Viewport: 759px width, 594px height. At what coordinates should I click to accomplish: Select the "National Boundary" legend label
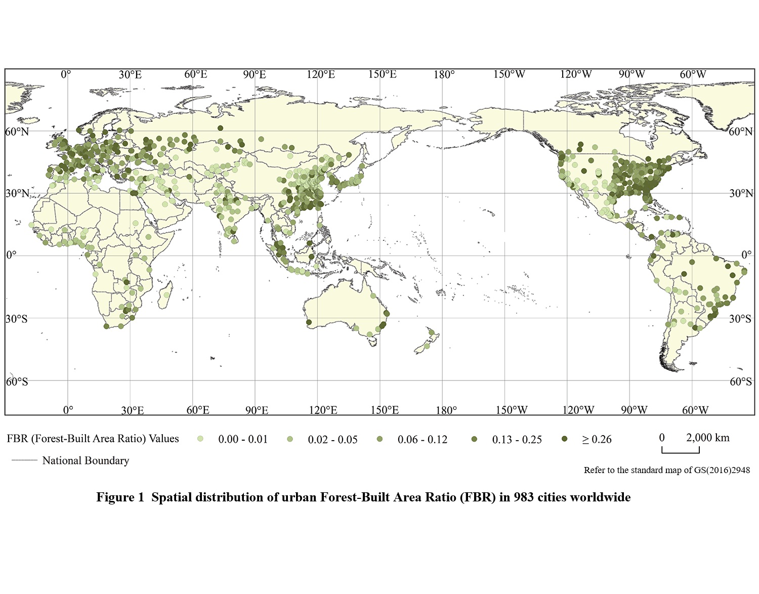coord(86,460)
